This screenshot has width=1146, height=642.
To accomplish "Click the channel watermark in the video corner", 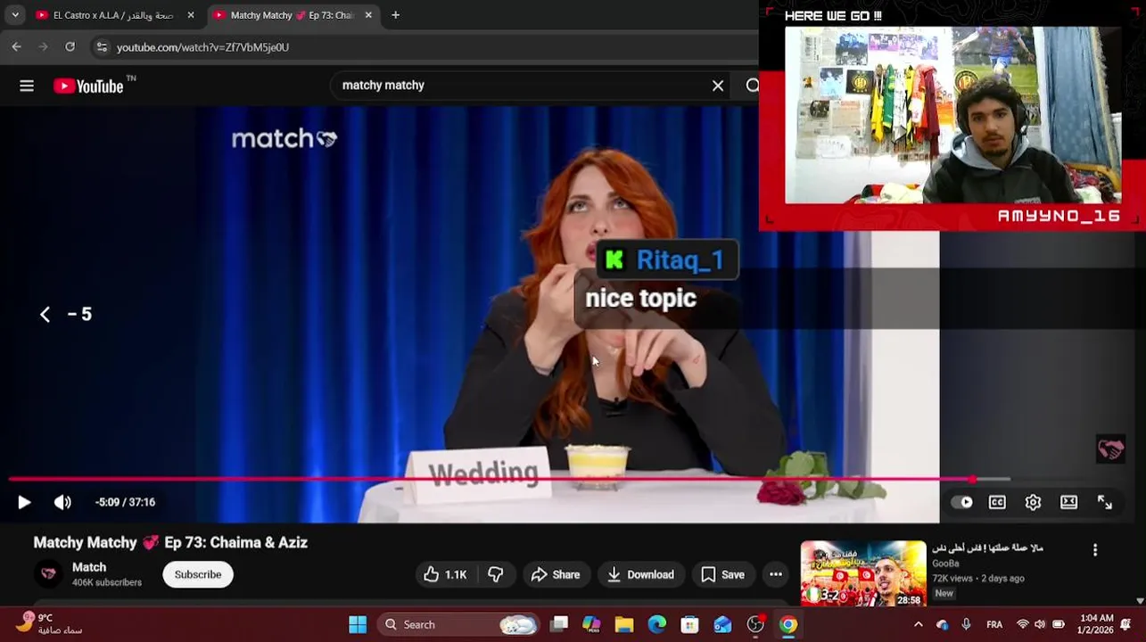I will 1110,449.
